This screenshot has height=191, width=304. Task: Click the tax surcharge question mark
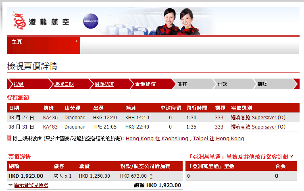[151, 176]
